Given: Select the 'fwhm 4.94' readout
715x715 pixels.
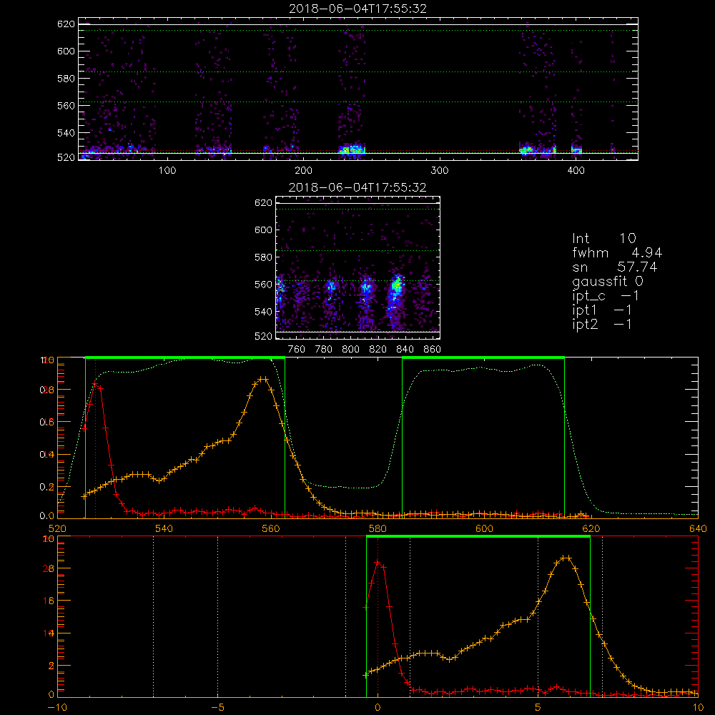Looking at the screenshot, I should [617, 252].
